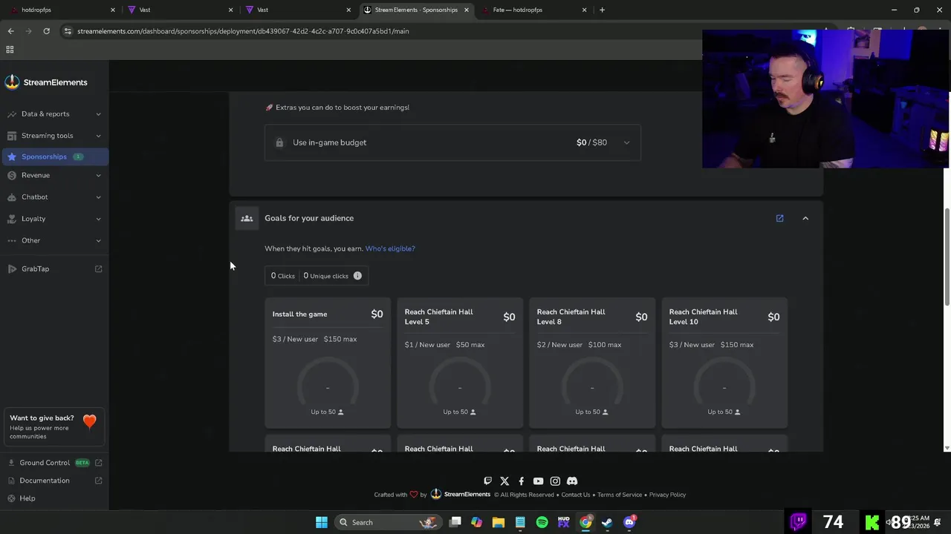Image resolution: width=951 pixels, height=534 pixels.
Task: Expand the Chatbot chevron
Action: (98, 197)
